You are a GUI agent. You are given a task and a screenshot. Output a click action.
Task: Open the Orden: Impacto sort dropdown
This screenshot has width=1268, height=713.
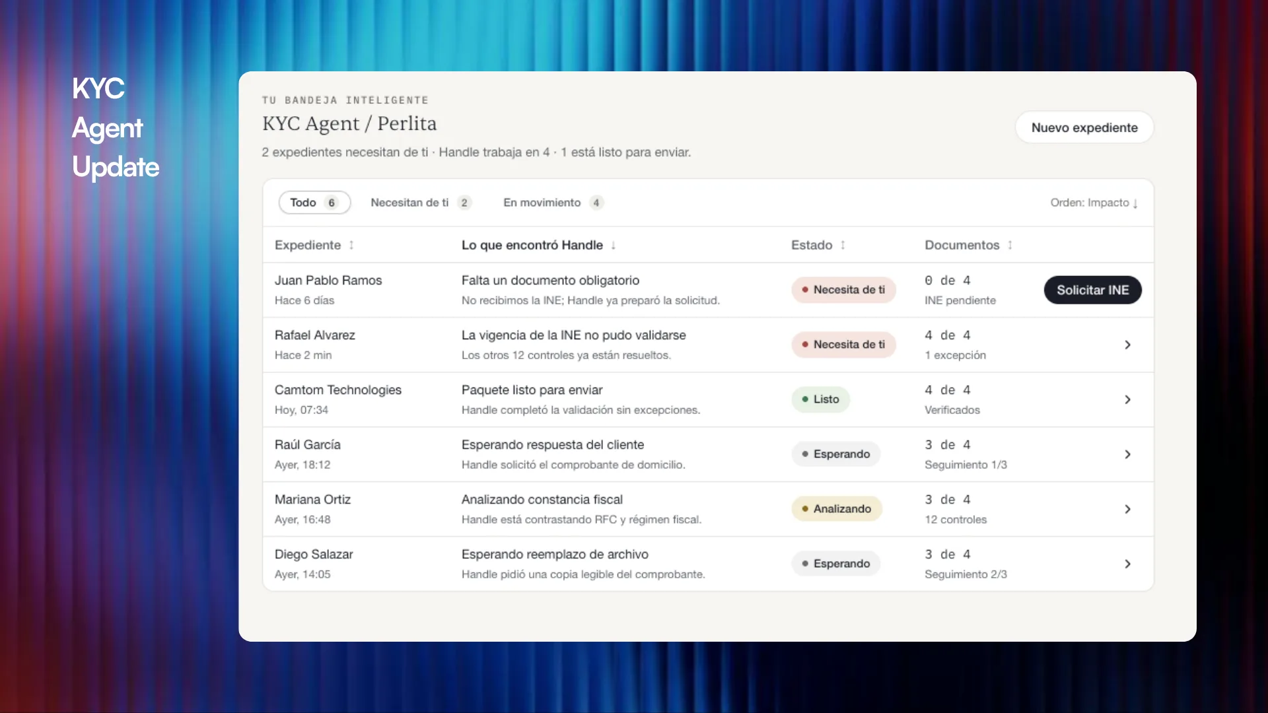1094,203
